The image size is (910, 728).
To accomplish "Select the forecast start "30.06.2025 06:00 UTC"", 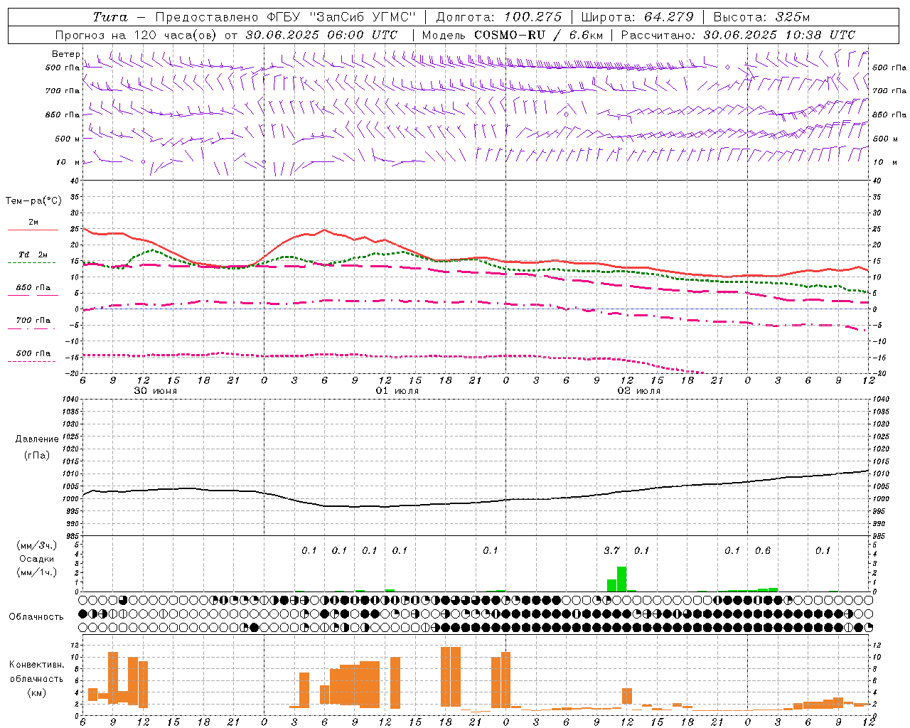I will point(321,35).
